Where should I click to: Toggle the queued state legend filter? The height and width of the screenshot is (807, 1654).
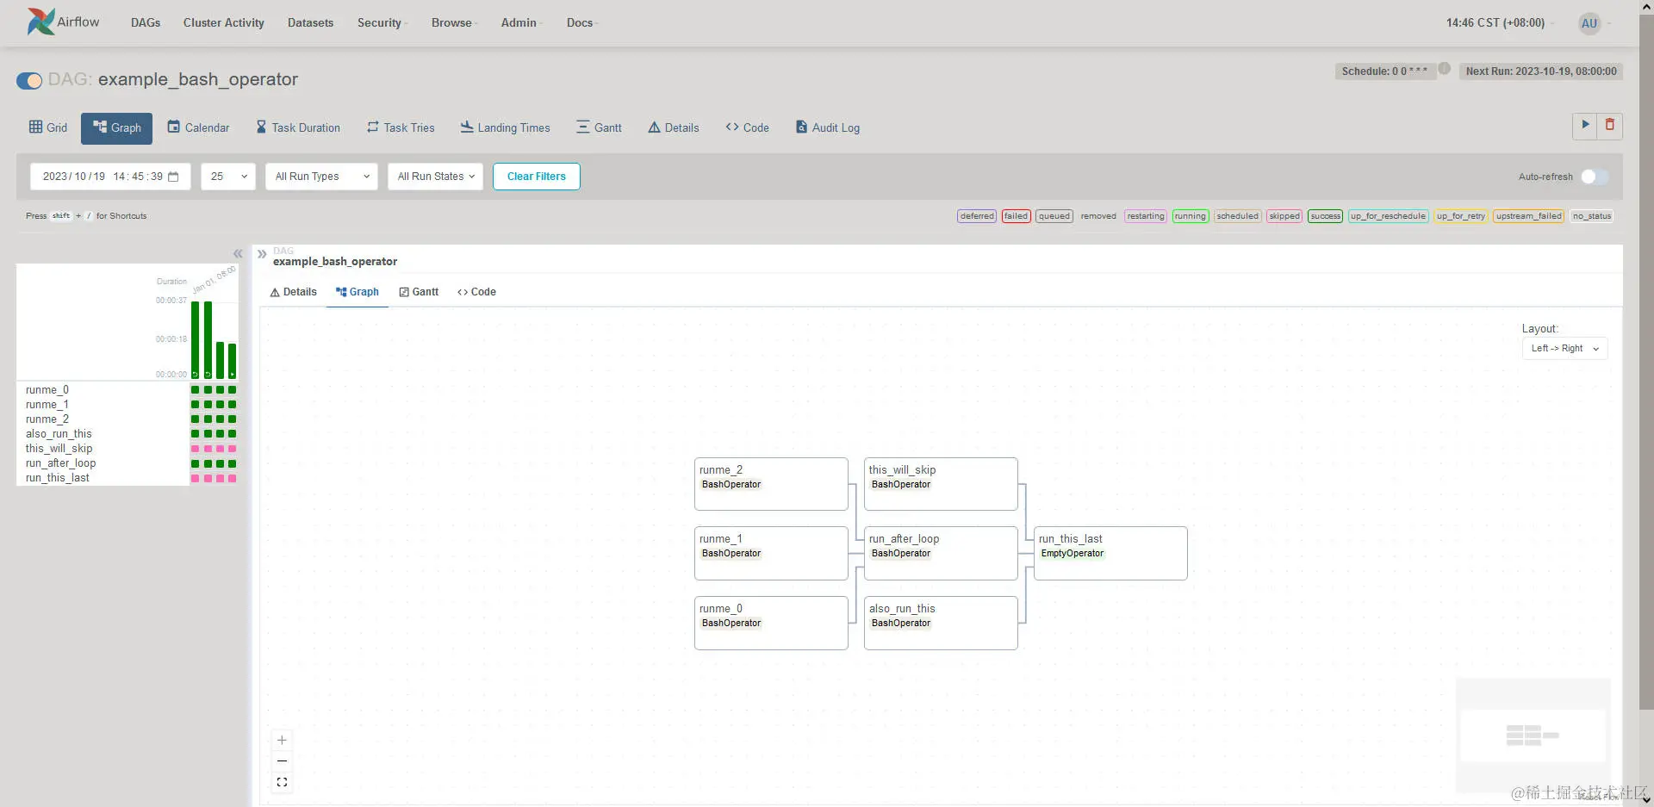pyautogui.click(x=1054, y=216)
